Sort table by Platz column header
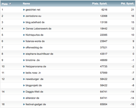The height and width of the screenshot is (108, 136). point(5,4)
